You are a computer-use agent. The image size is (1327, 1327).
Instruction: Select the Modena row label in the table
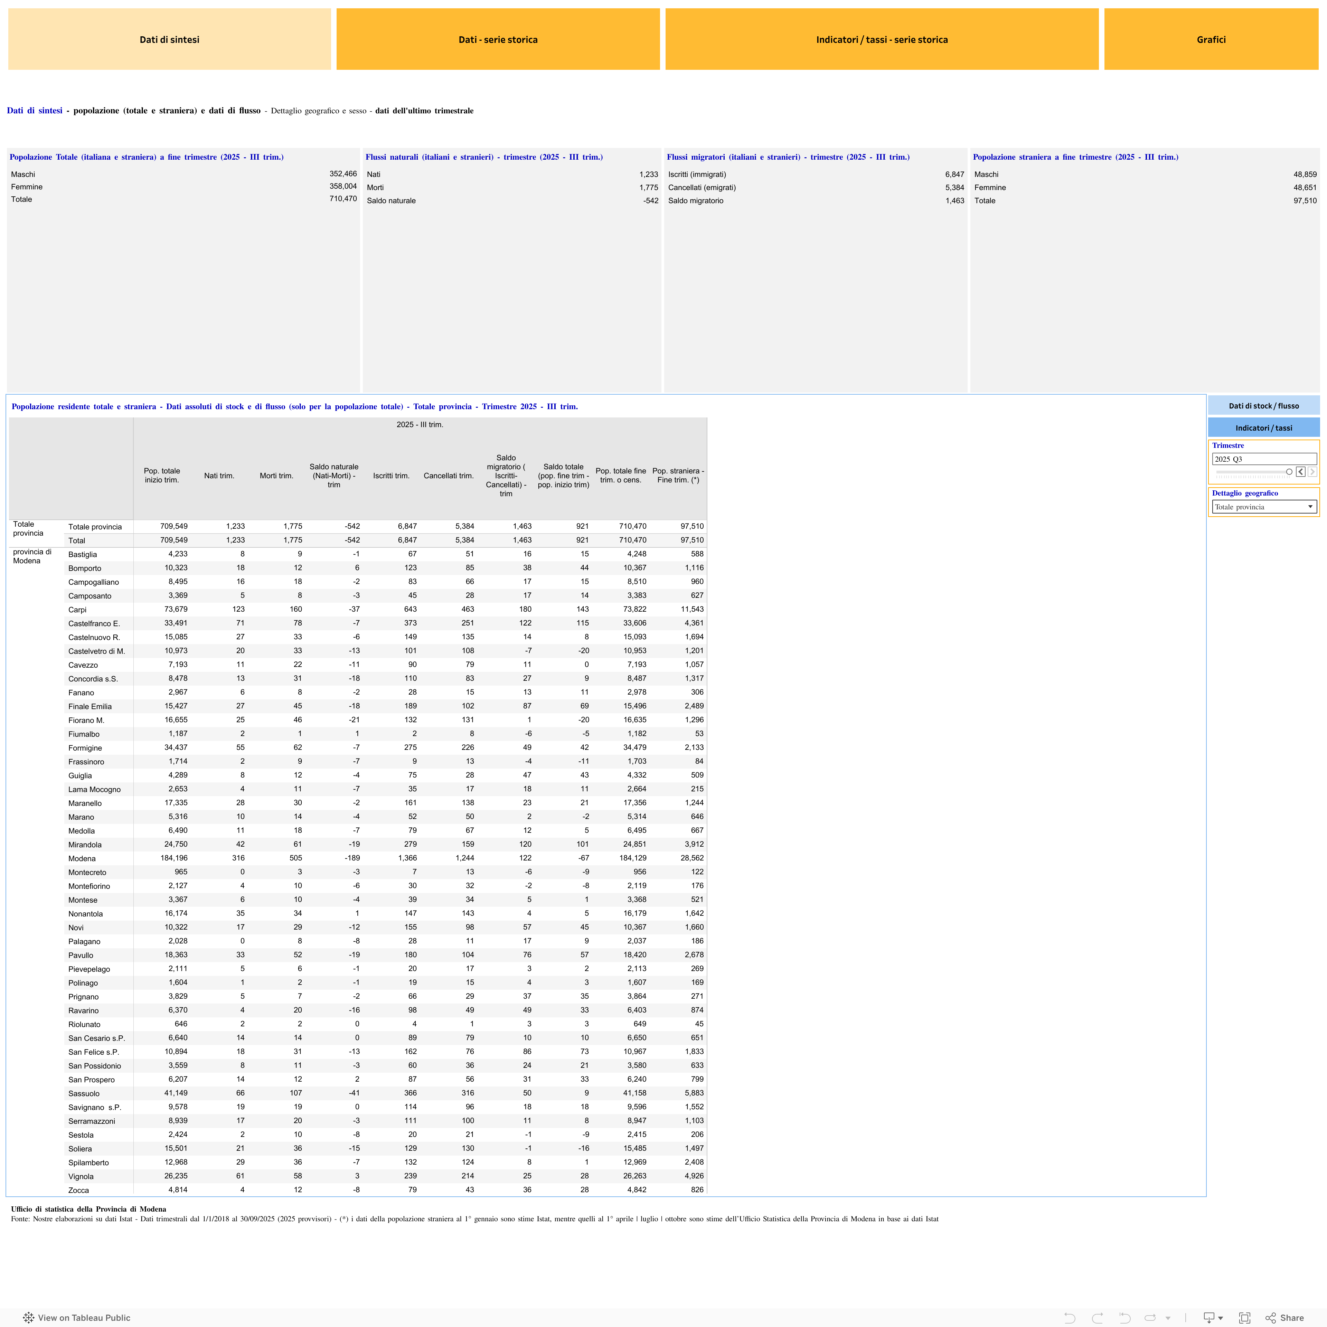pyautogui.click(x=82, y=858)
